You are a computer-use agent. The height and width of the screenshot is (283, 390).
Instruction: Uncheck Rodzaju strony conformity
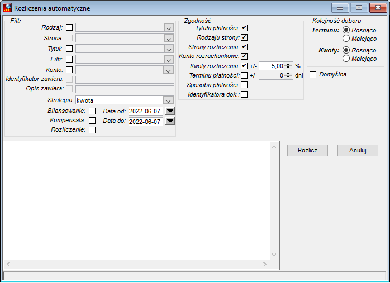pos(244,37)
